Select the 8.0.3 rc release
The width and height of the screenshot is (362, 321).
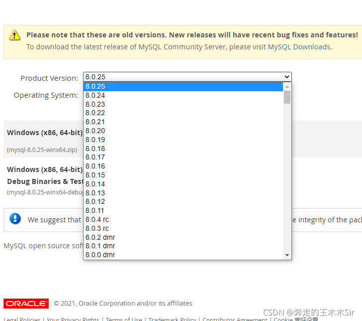183,228
